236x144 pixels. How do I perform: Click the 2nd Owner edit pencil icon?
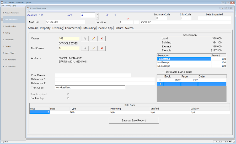[x=93, y=48]
